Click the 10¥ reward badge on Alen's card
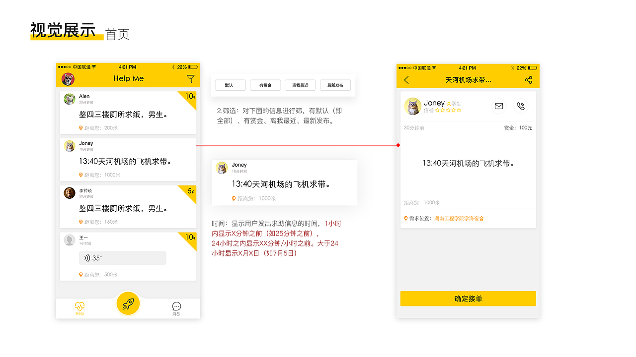Image resolution: width=636 pixels, height=357 pixels. pyautogui.click(x=190, y=97)
